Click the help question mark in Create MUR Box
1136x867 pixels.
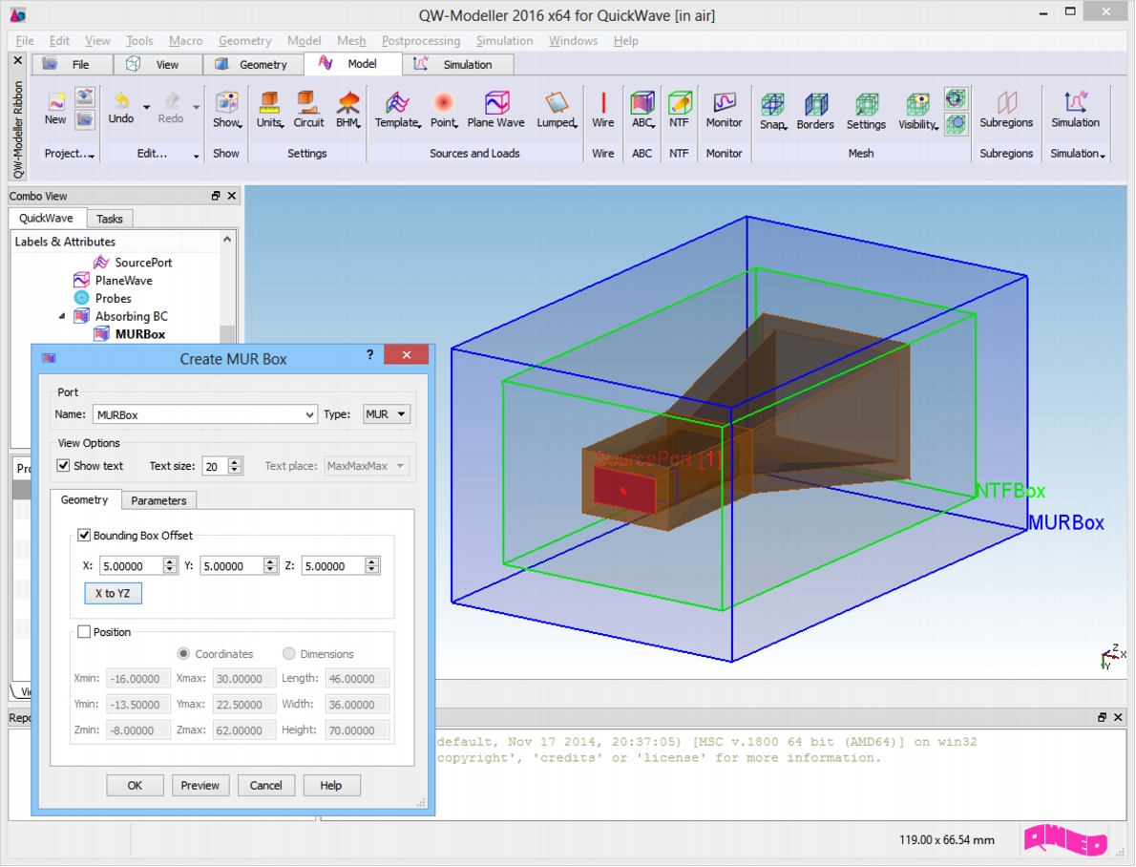click(370, 354)
